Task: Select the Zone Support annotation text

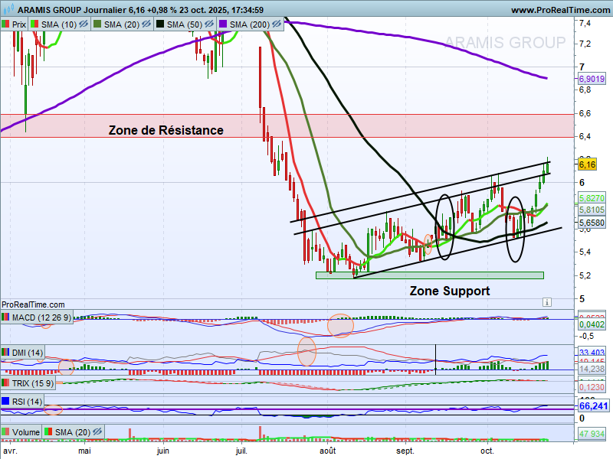Action: [450, 291]
